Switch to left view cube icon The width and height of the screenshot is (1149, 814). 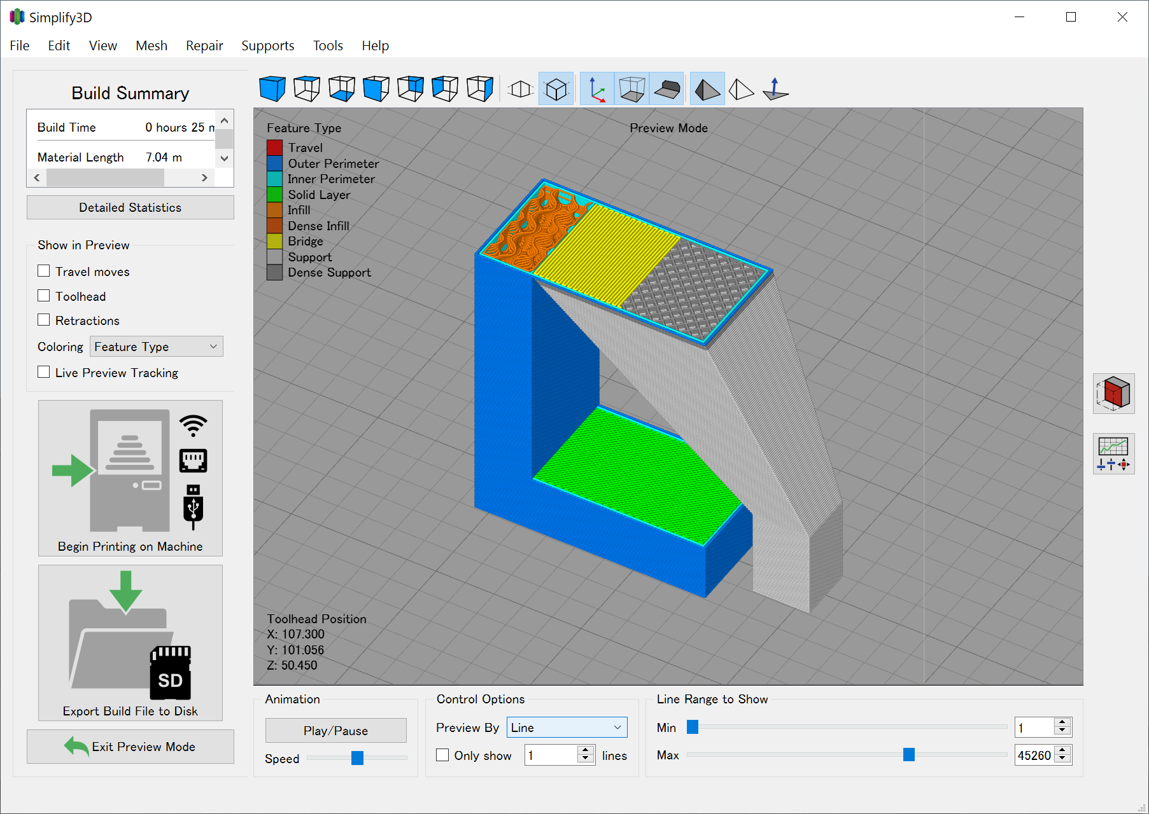[445, 89]
